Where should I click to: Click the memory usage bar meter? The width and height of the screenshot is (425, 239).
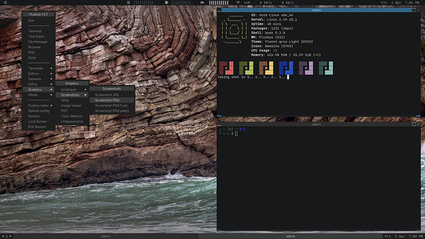[x=181, y=2]
